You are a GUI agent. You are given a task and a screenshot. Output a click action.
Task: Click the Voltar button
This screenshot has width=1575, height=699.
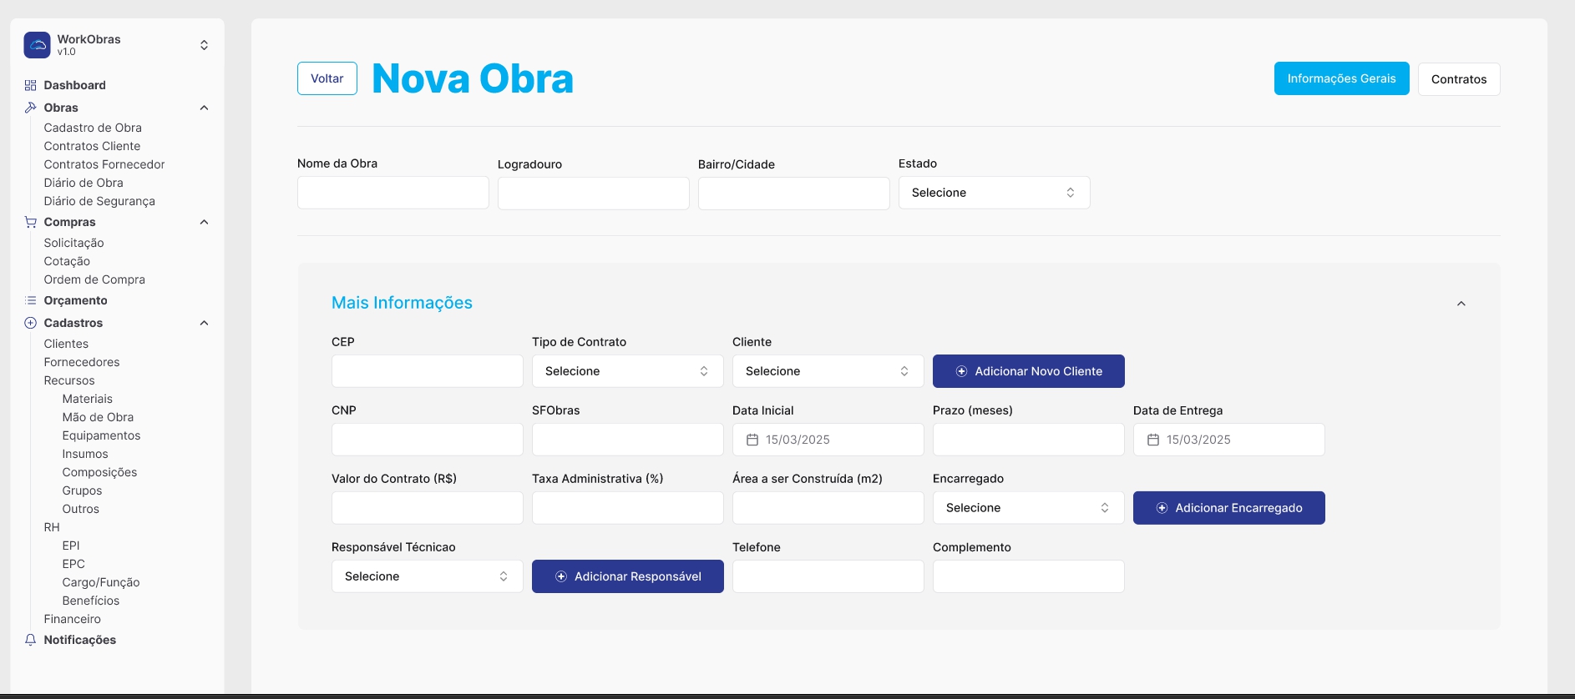[327, 78]
